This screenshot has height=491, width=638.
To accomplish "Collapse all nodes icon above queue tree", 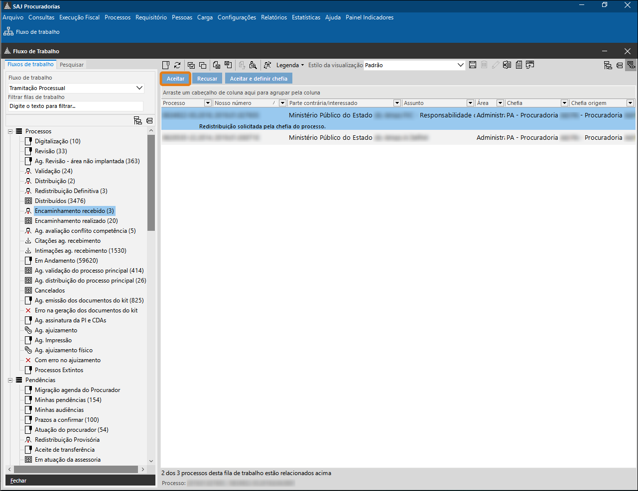I will [x=149, y=120].
